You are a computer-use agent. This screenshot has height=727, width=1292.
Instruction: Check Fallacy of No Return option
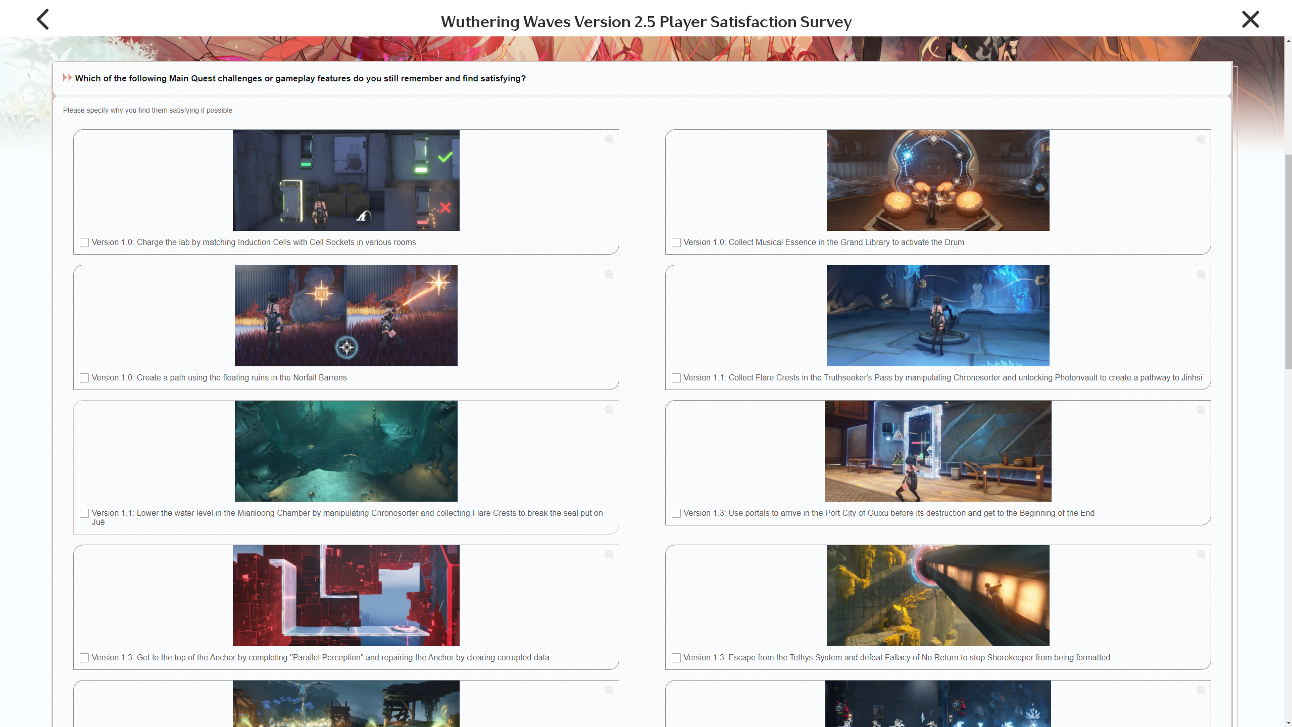point(676,658)
